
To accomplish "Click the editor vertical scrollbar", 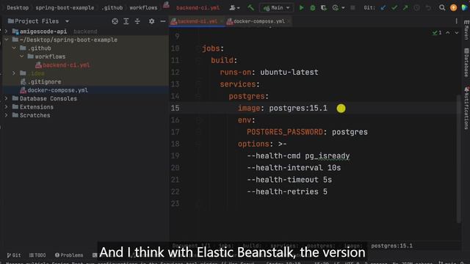I will 458,158.
